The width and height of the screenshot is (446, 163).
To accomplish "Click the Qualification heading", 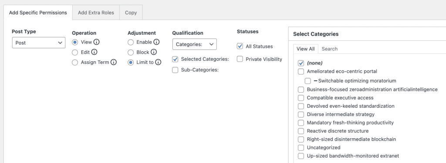I will point(188,33).
